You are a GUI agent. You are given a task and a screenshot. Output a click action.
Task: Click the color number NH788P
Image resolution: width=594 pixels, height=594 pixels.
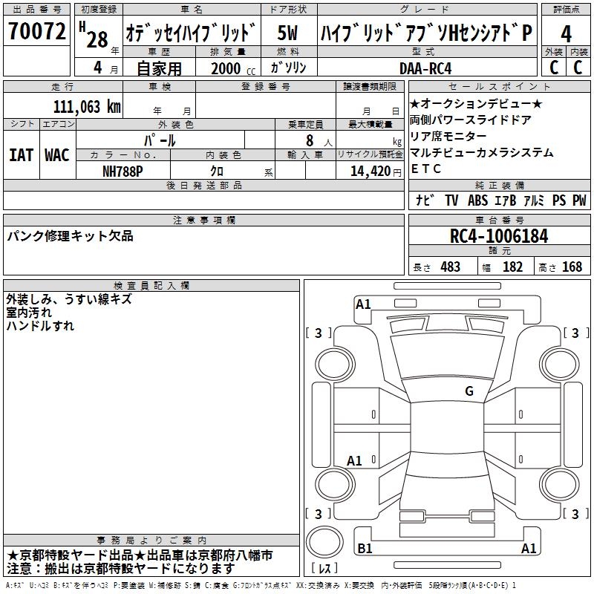click(x=123, y=172)
